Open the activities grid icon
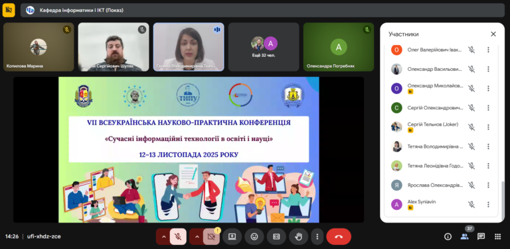Viewport: 510px width, 249px height. (497, 236)
